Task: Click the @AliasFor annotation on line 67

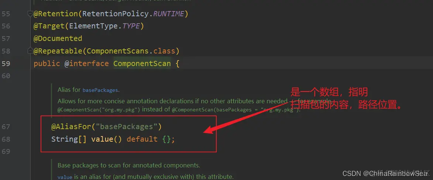Action: (x=71, y=127)
